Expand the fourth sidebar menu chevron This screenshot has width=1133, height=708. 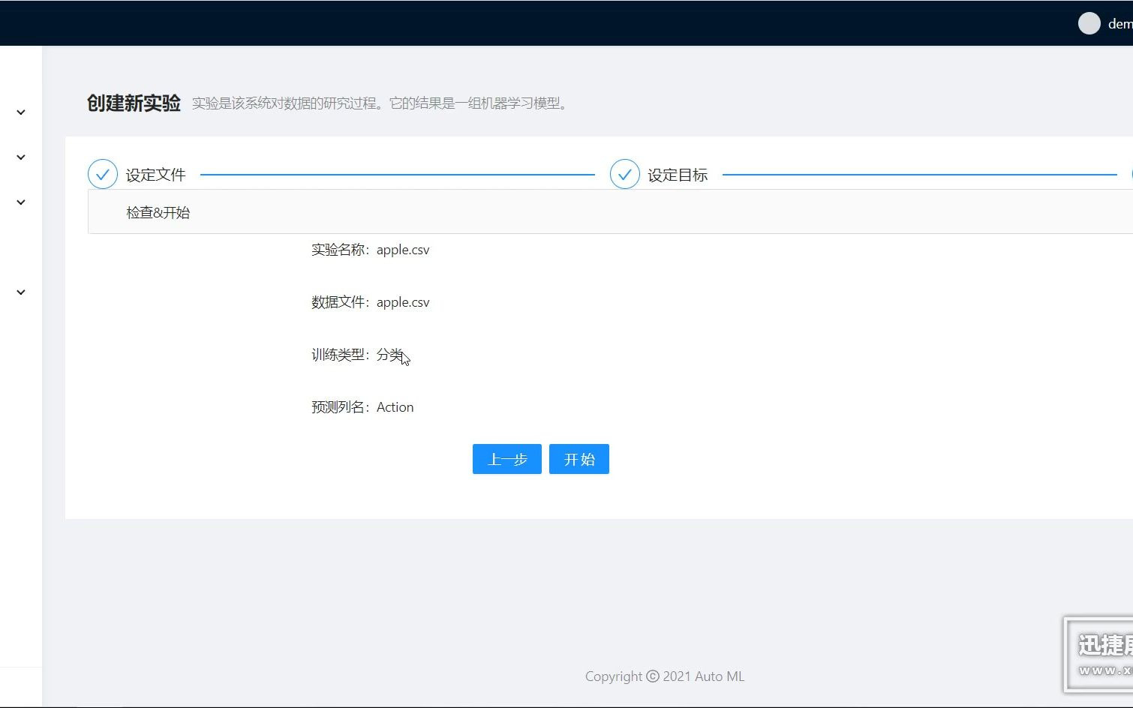pyautogui.click(x=21, y=292)
